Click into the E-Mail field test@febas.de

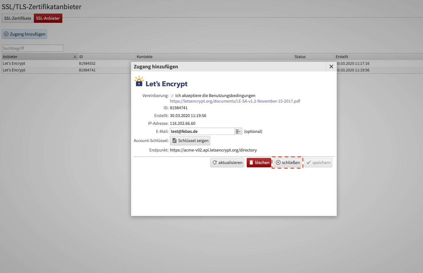[202, 131]
